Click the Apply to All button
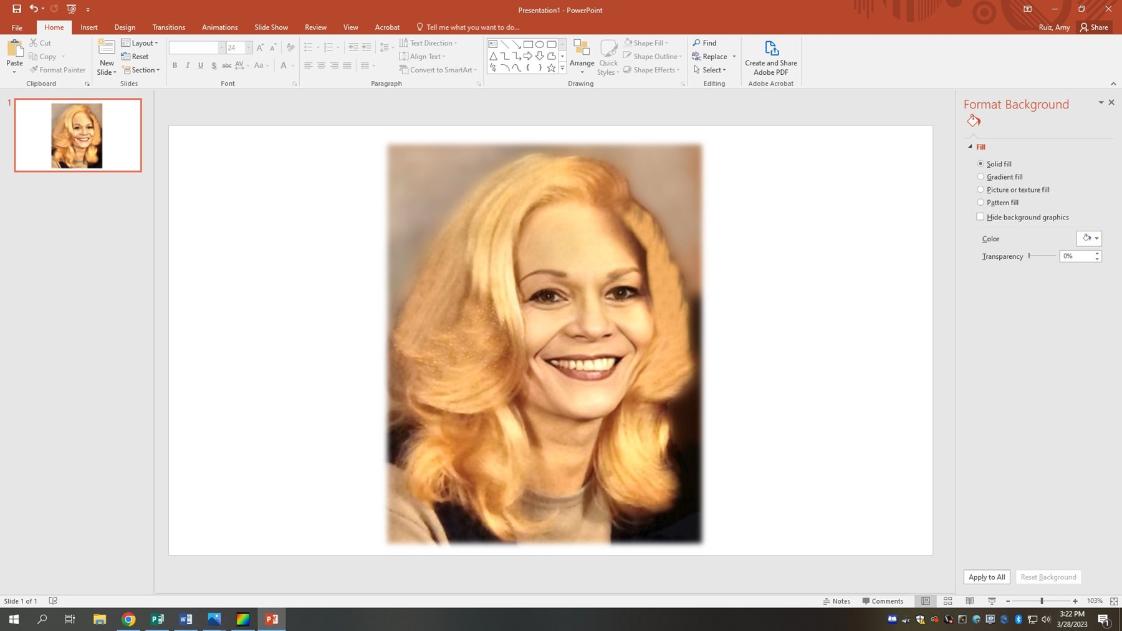The width and height of the screenshot is (1122, 631). 986,577
